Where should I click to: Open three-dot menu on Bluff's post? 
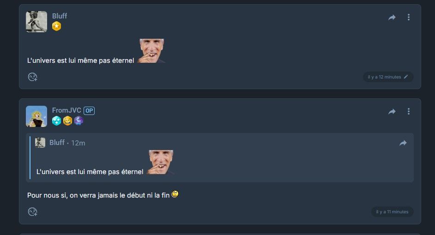tap(409, 17)
